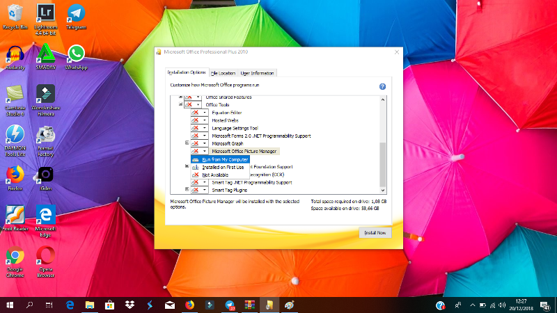Open WinRAR from the taskbar

(x=250, y=305)
